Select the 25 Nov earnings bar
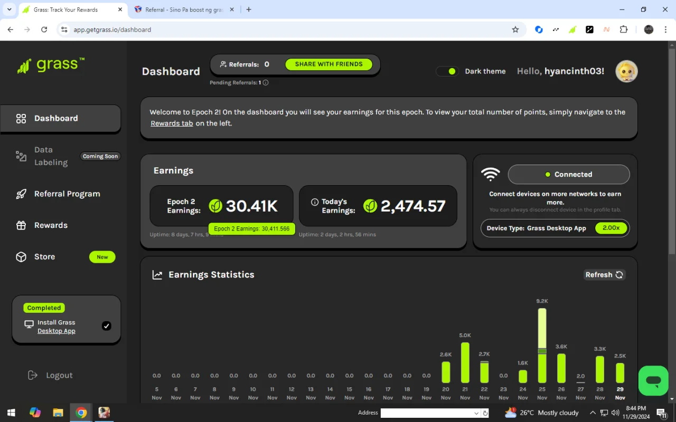Screen dimensions: 676x422 542,346
